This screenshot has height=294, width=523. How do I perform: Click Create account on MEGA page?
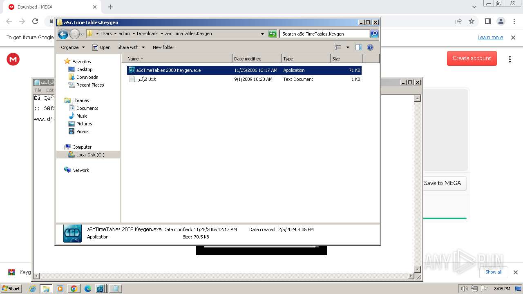click(472, 58)
